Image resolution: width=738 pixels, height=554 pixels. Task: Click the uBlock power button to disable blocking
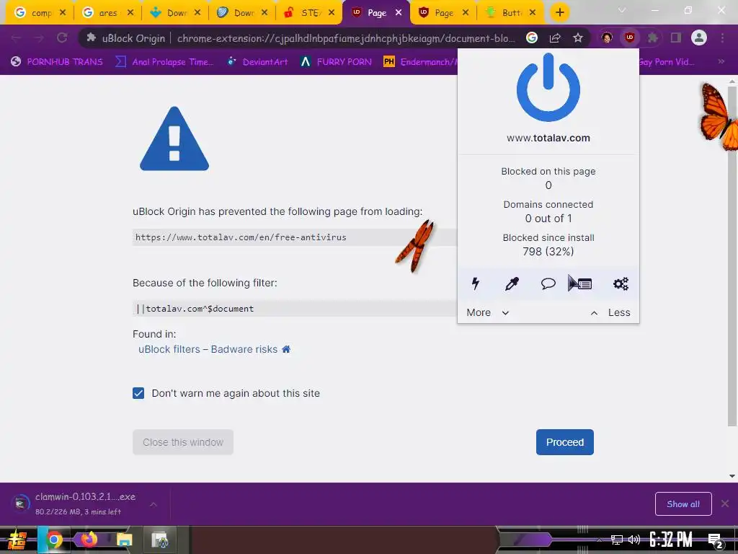pyautogui.click(x=548, y=87)
